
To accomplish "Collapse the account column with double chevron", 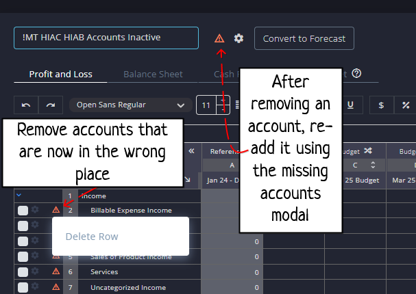I will point(191,151).
